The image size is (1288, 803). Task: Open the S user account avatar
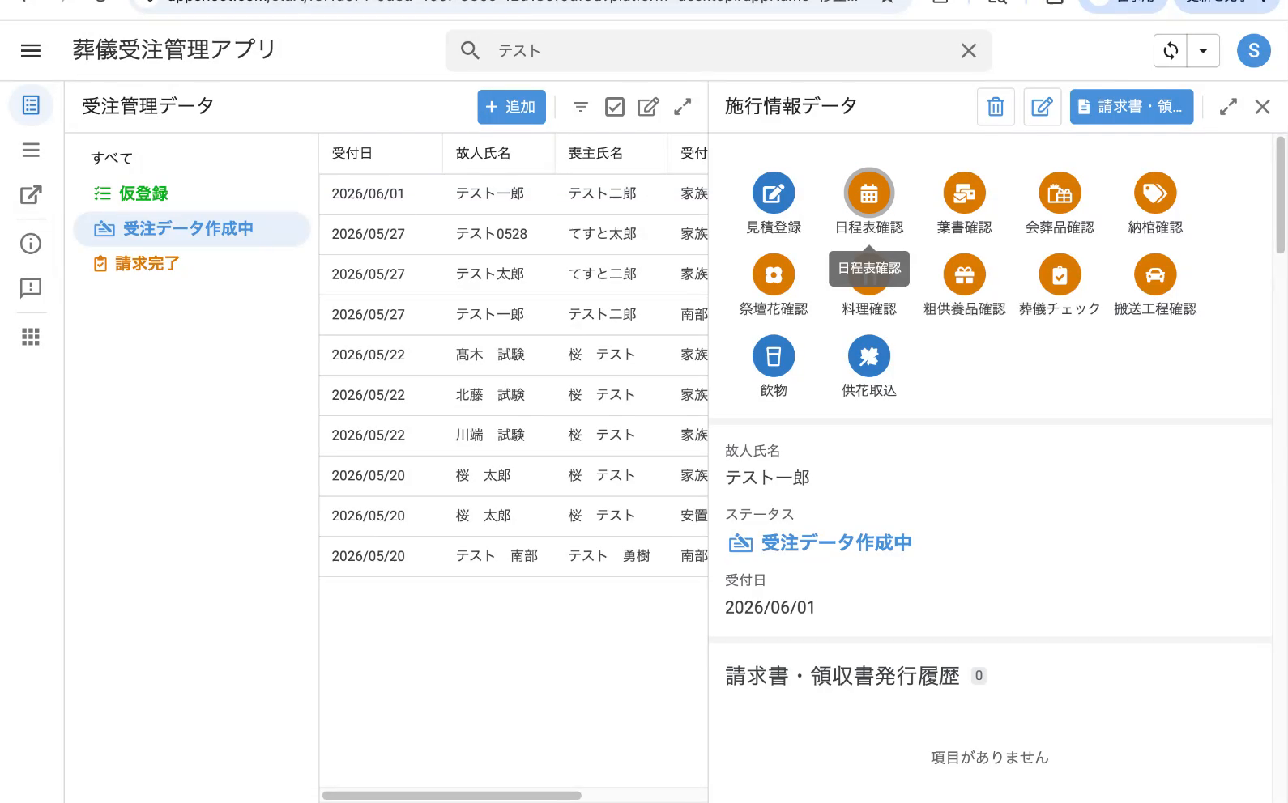coord(1253,51)
